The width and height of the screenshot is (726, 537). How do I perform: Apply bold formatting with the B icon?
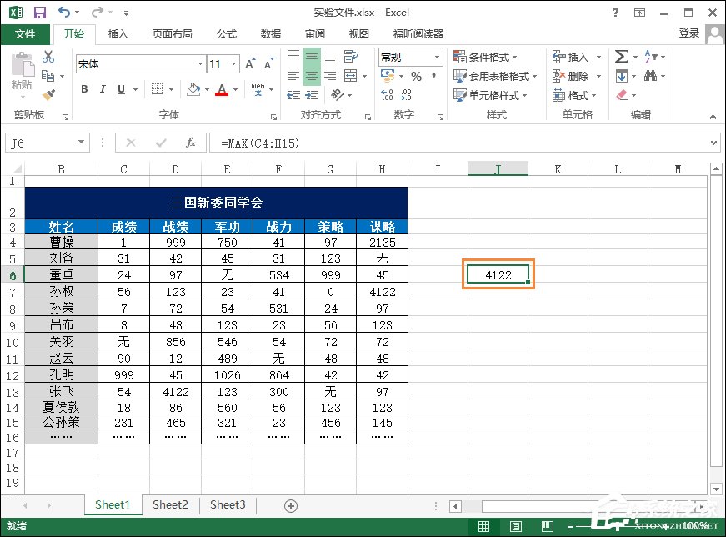point(84,88)
